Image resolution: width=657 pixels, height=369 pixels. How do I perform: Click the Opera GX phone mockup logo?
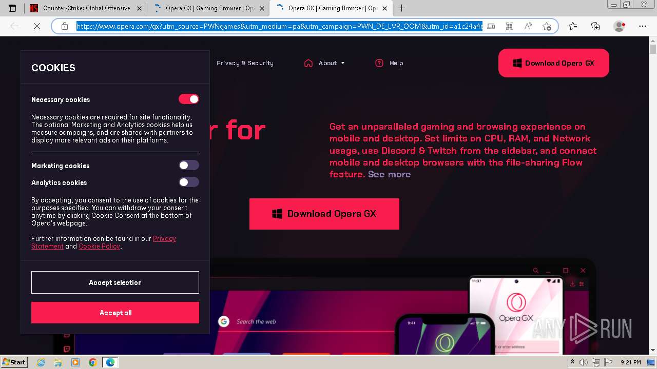pos(516,302)
